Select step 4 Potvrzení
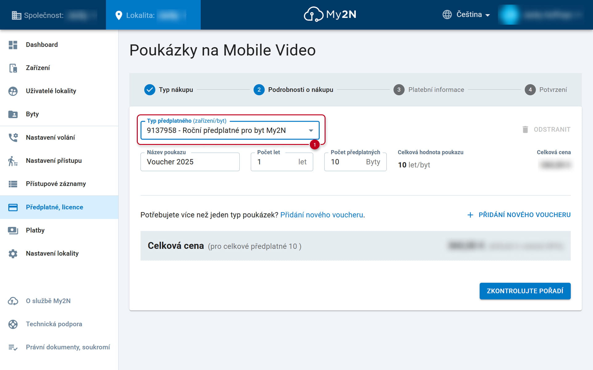593x370 pixels. pos(546,90)
